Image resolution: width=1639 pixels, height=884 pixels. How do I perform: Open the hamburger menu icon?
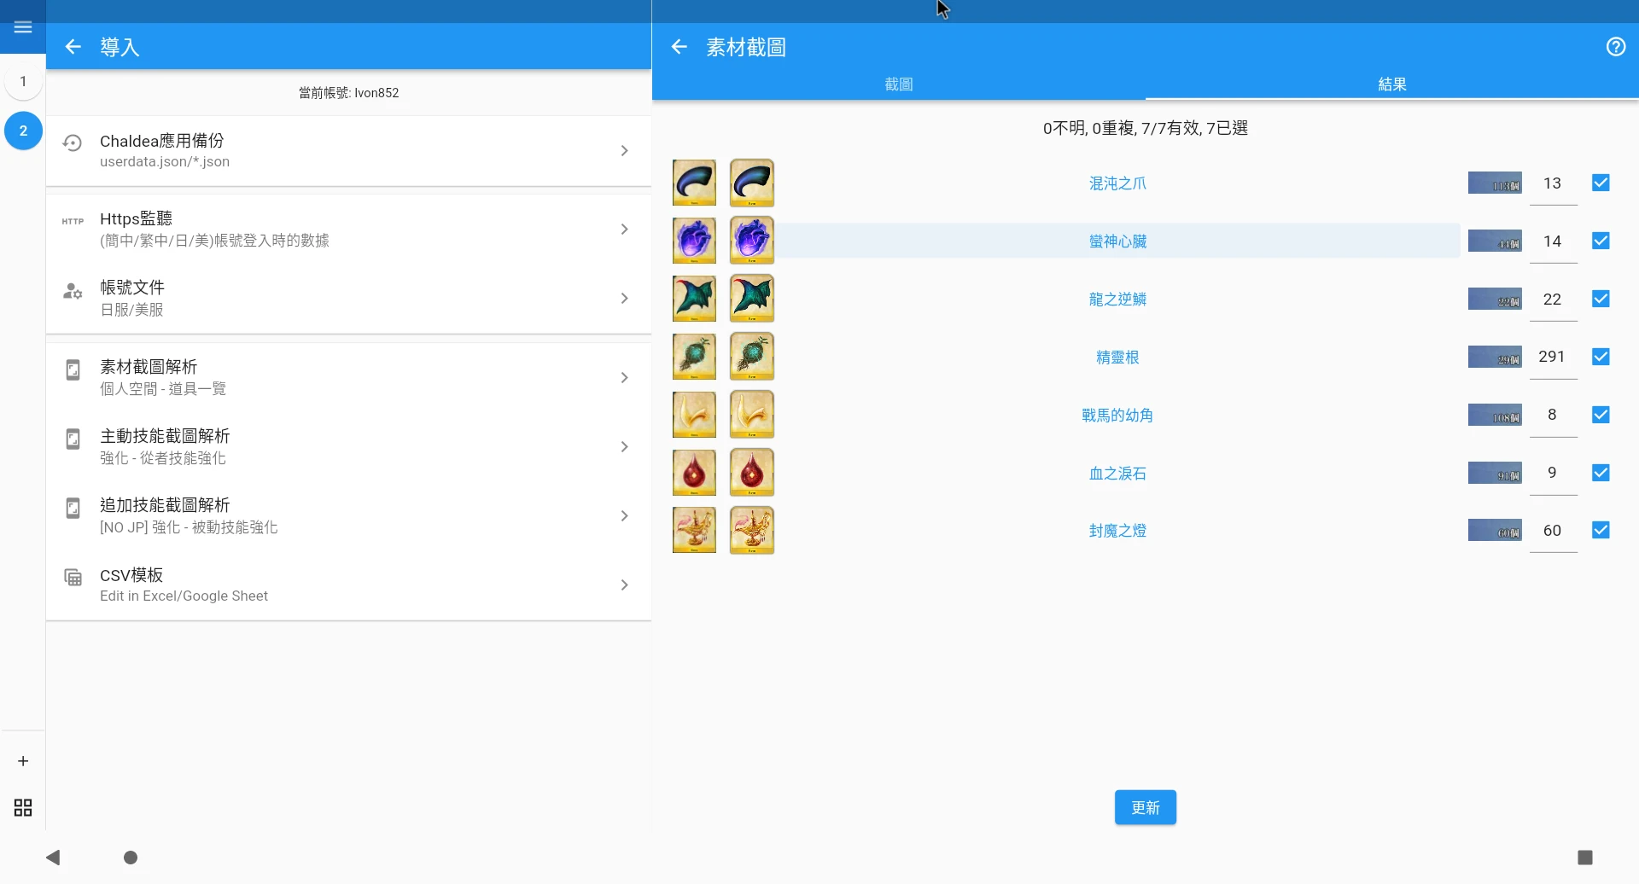(x=23, y=27)
